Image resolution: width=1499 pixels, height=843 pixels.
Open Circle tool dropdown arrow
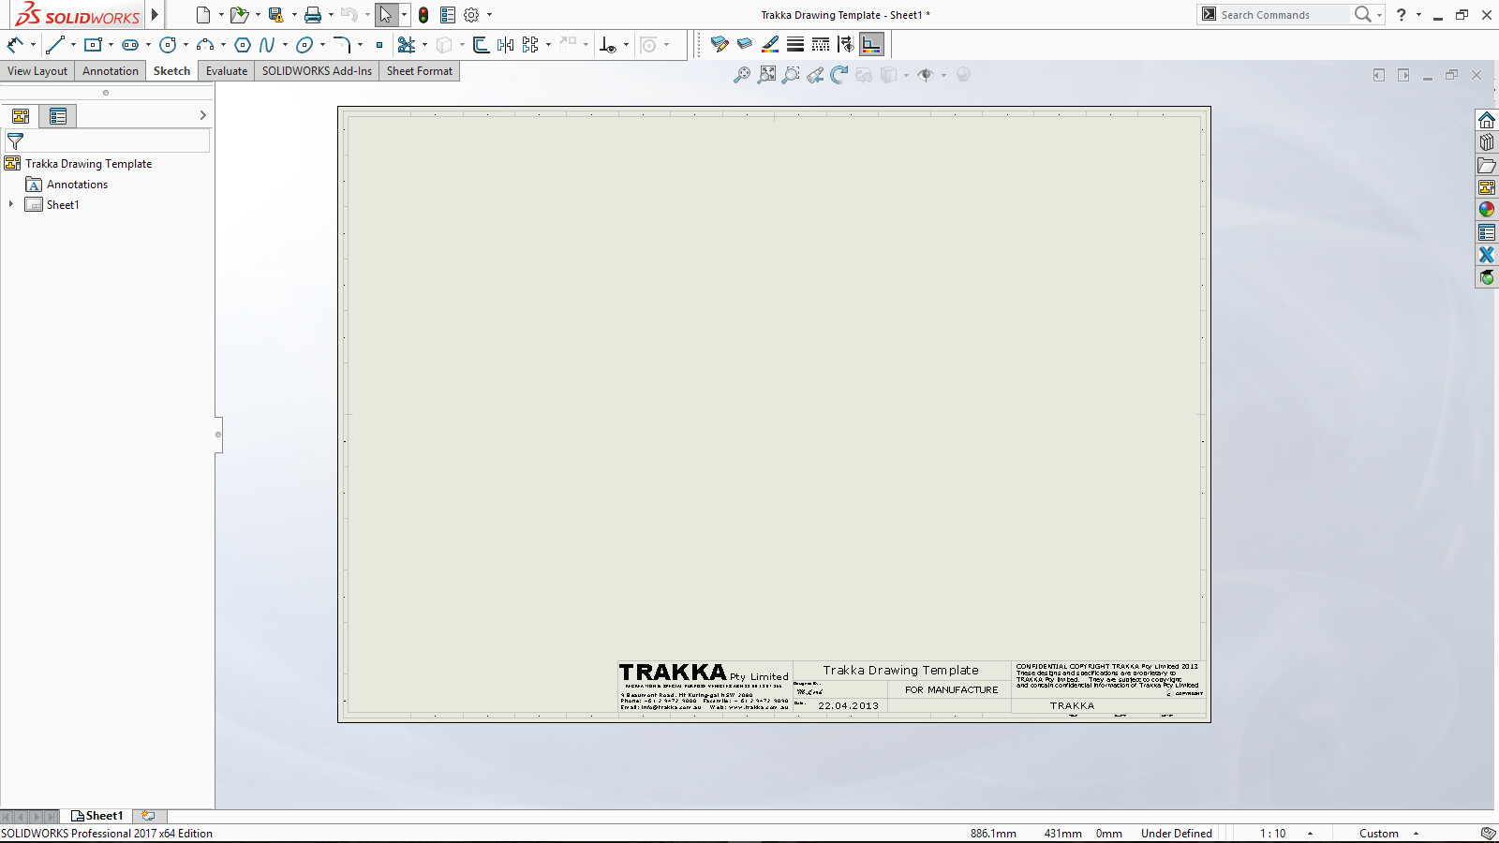(x=186, y=44)
